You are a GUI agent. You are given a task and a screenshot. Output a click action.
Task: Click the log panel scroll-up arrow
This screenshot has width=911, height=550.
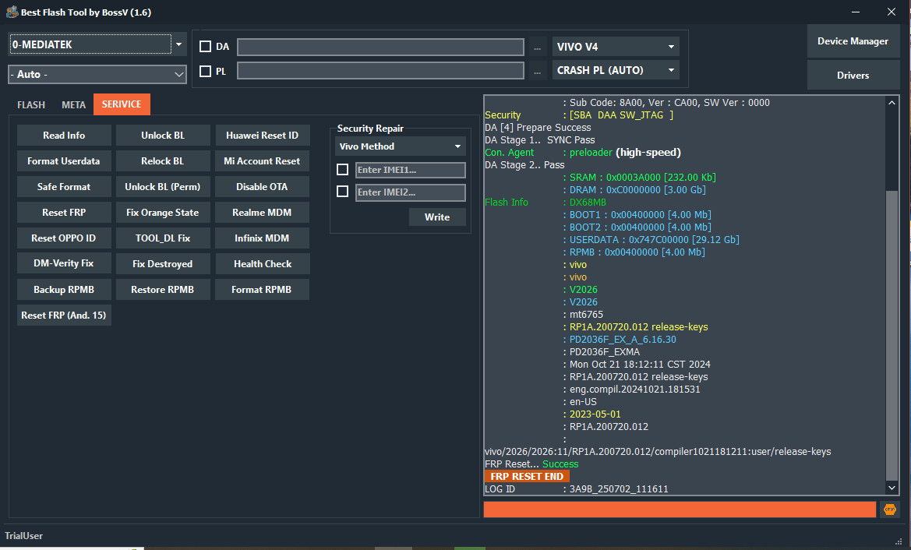[892, 102]
